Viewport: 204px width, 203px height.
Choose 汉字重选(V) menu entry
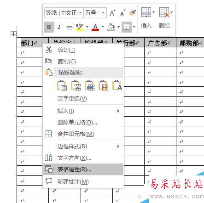pos(83,99)
